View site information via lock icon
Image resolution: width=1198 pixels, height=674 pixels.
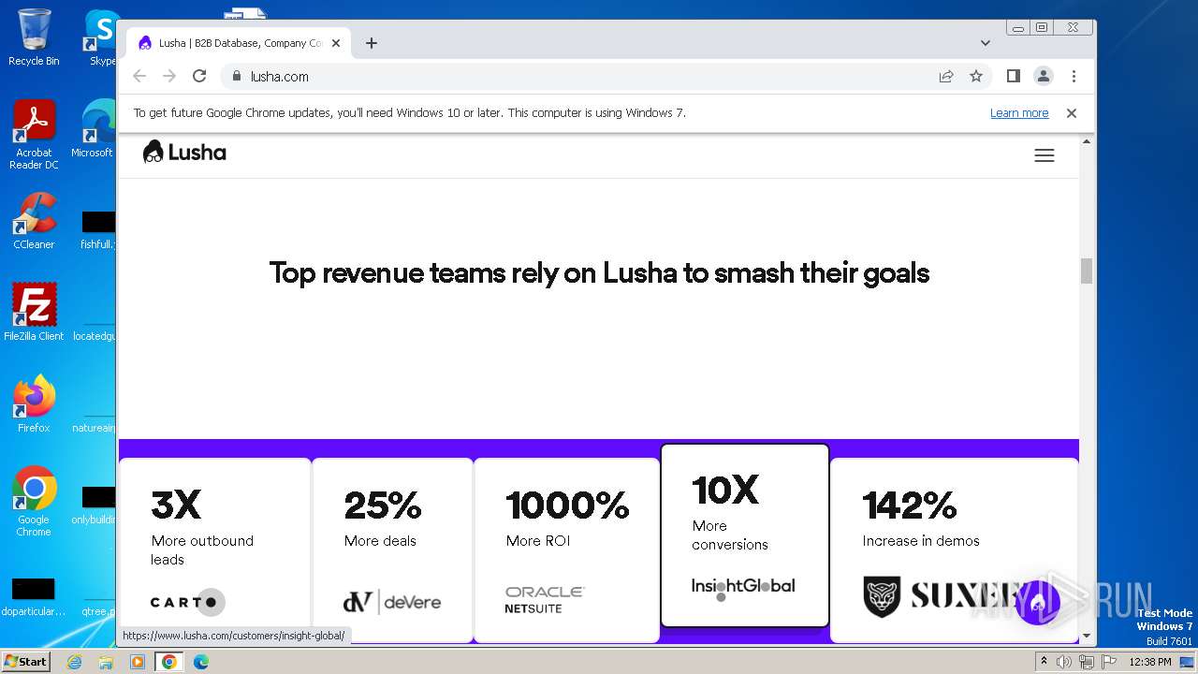(x=236, y=76)
